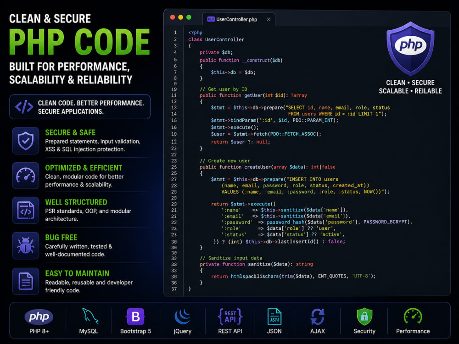This screenshot has width=459, height=344.
Task: Click the 'Performance' label text
Action: 413,331
